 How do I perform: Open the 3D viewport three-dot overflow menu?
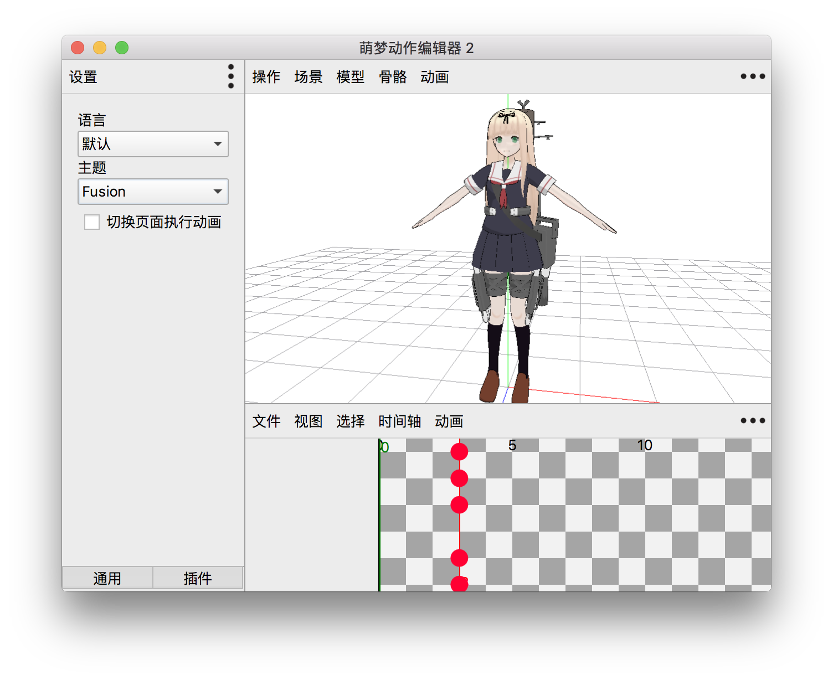pos(753,76)
